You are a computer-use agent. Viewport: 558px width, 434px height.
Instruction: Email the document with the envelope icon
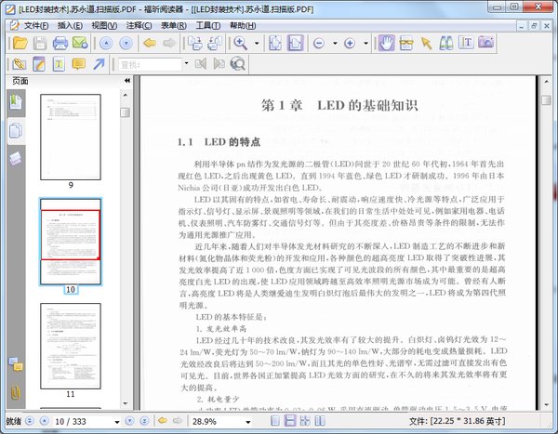(80, 43)
